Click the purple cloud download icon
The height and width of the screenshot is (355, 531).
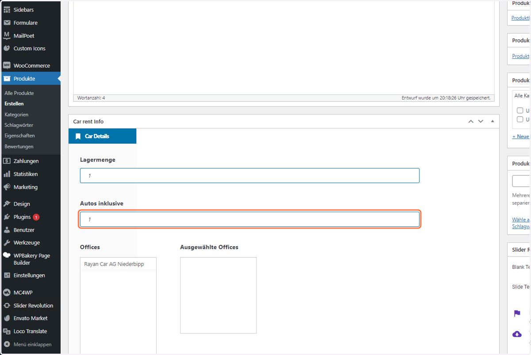517,334
